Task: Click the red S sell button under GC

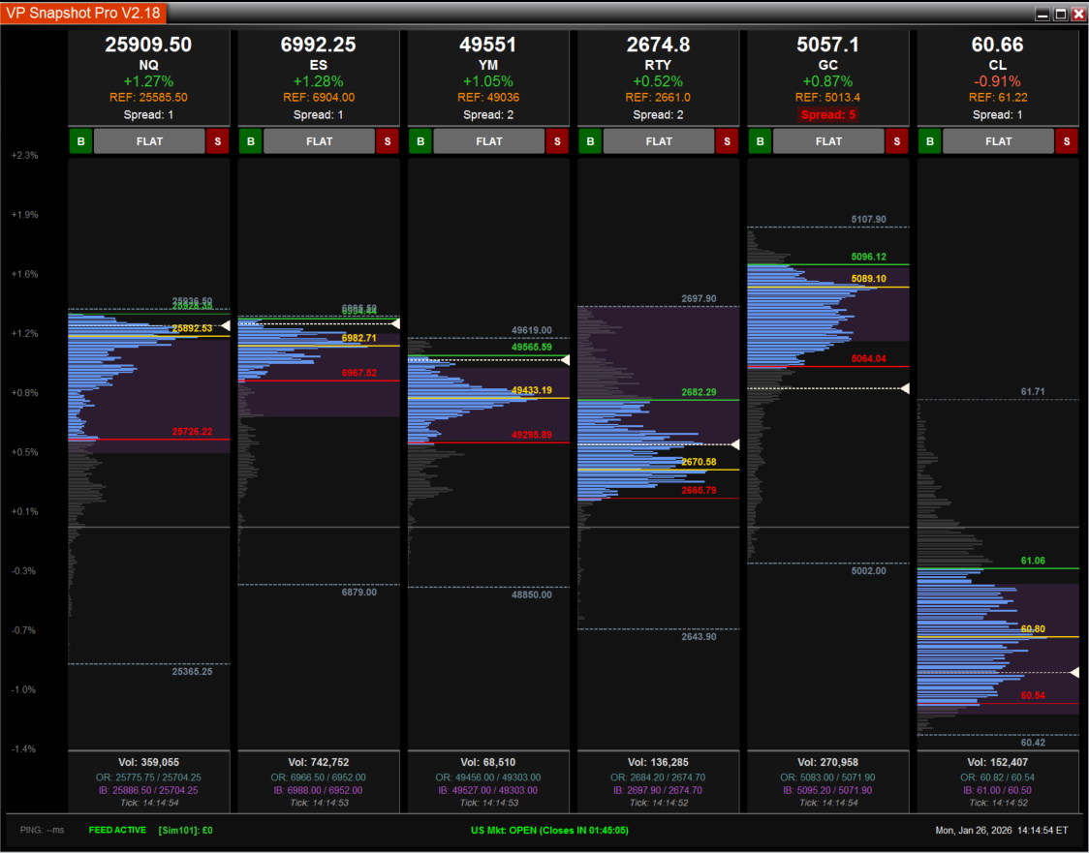Action: pos(896,140)
